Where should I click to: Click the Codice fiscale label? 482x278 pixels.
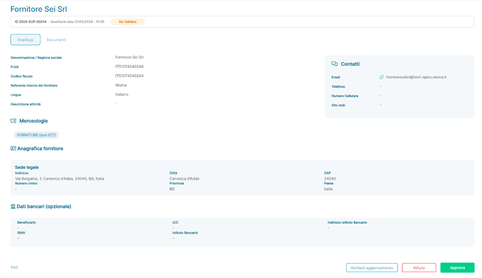(x=21, y=76)
